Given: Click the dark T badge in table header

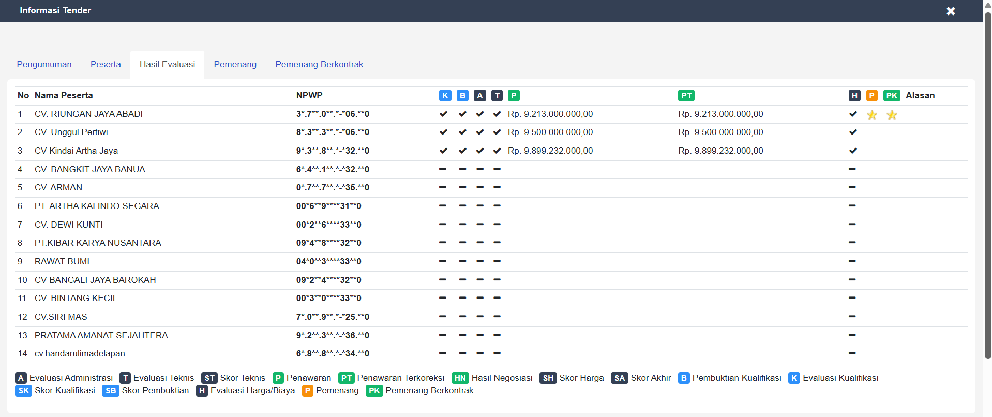Looking at the screenshot, I should pos(497,95).
